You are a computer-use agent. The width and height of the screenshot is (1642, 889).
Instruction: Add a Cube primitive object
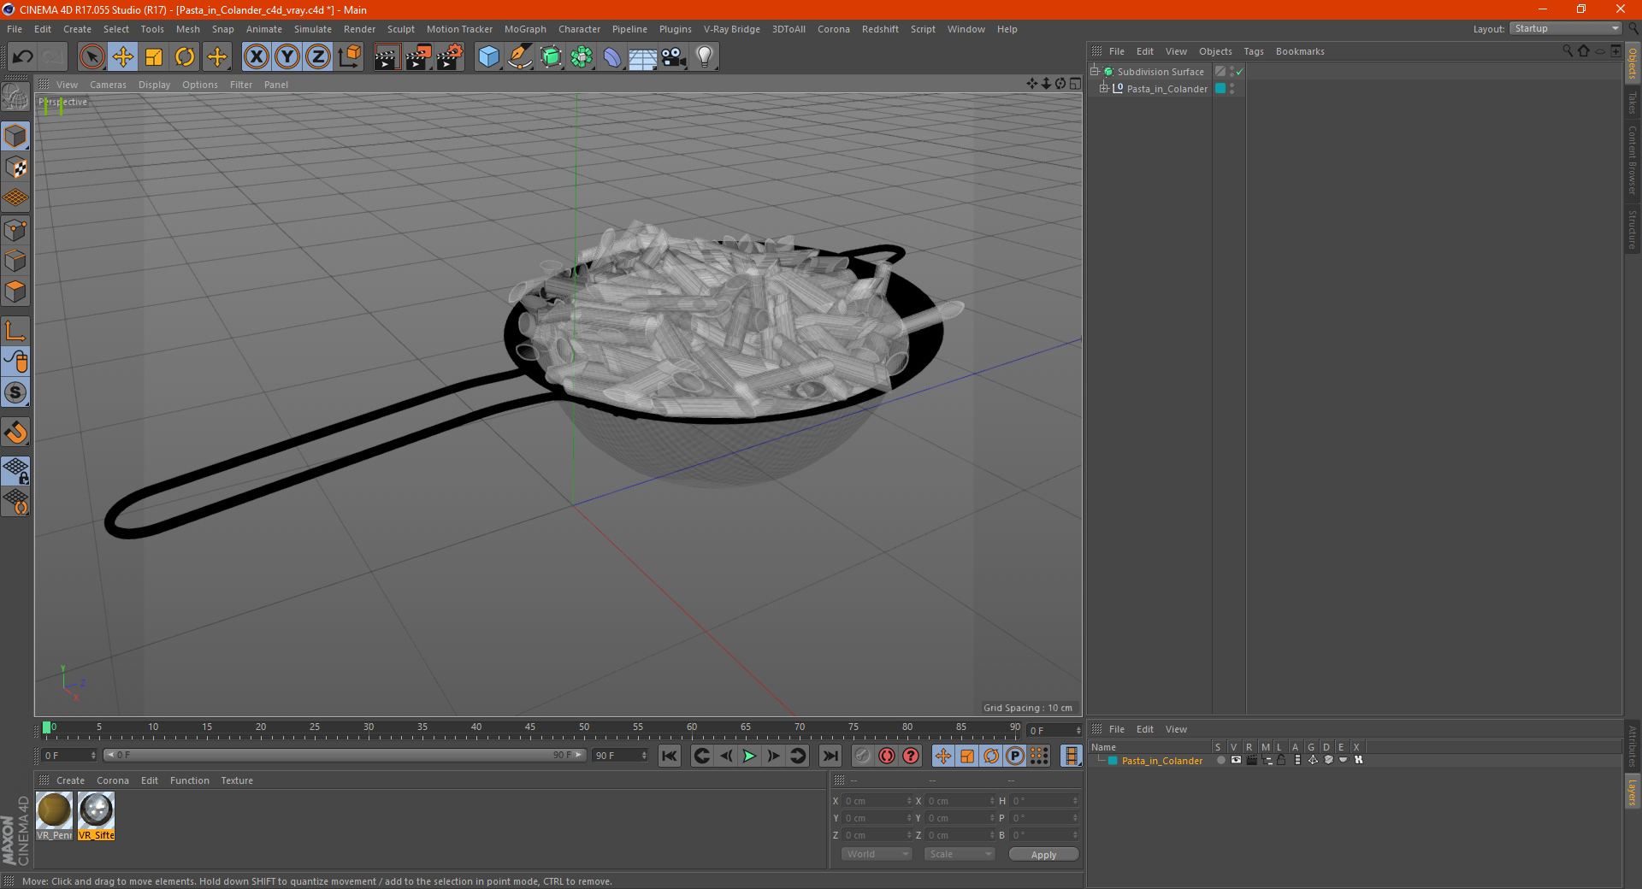pos(488,56)
